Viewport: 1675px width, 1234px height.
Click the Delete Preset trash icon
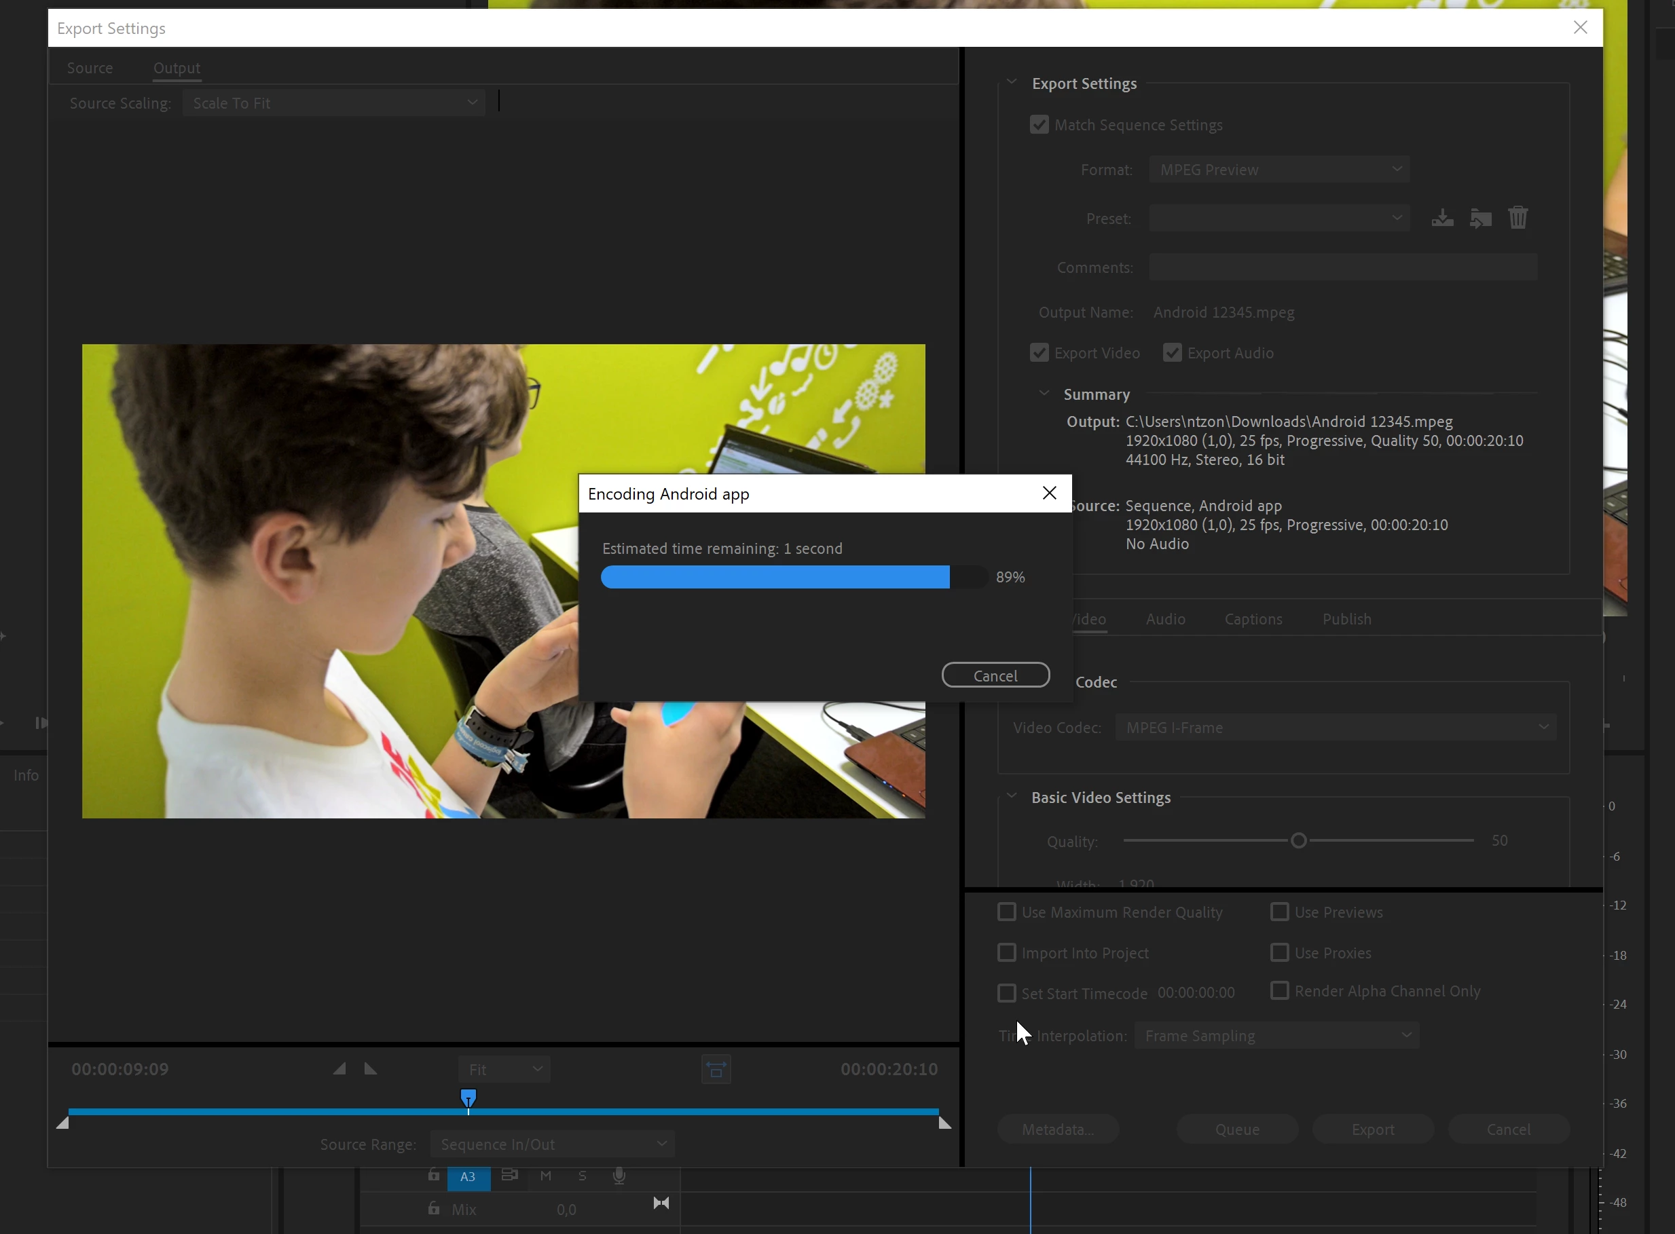click(1517, 218)
